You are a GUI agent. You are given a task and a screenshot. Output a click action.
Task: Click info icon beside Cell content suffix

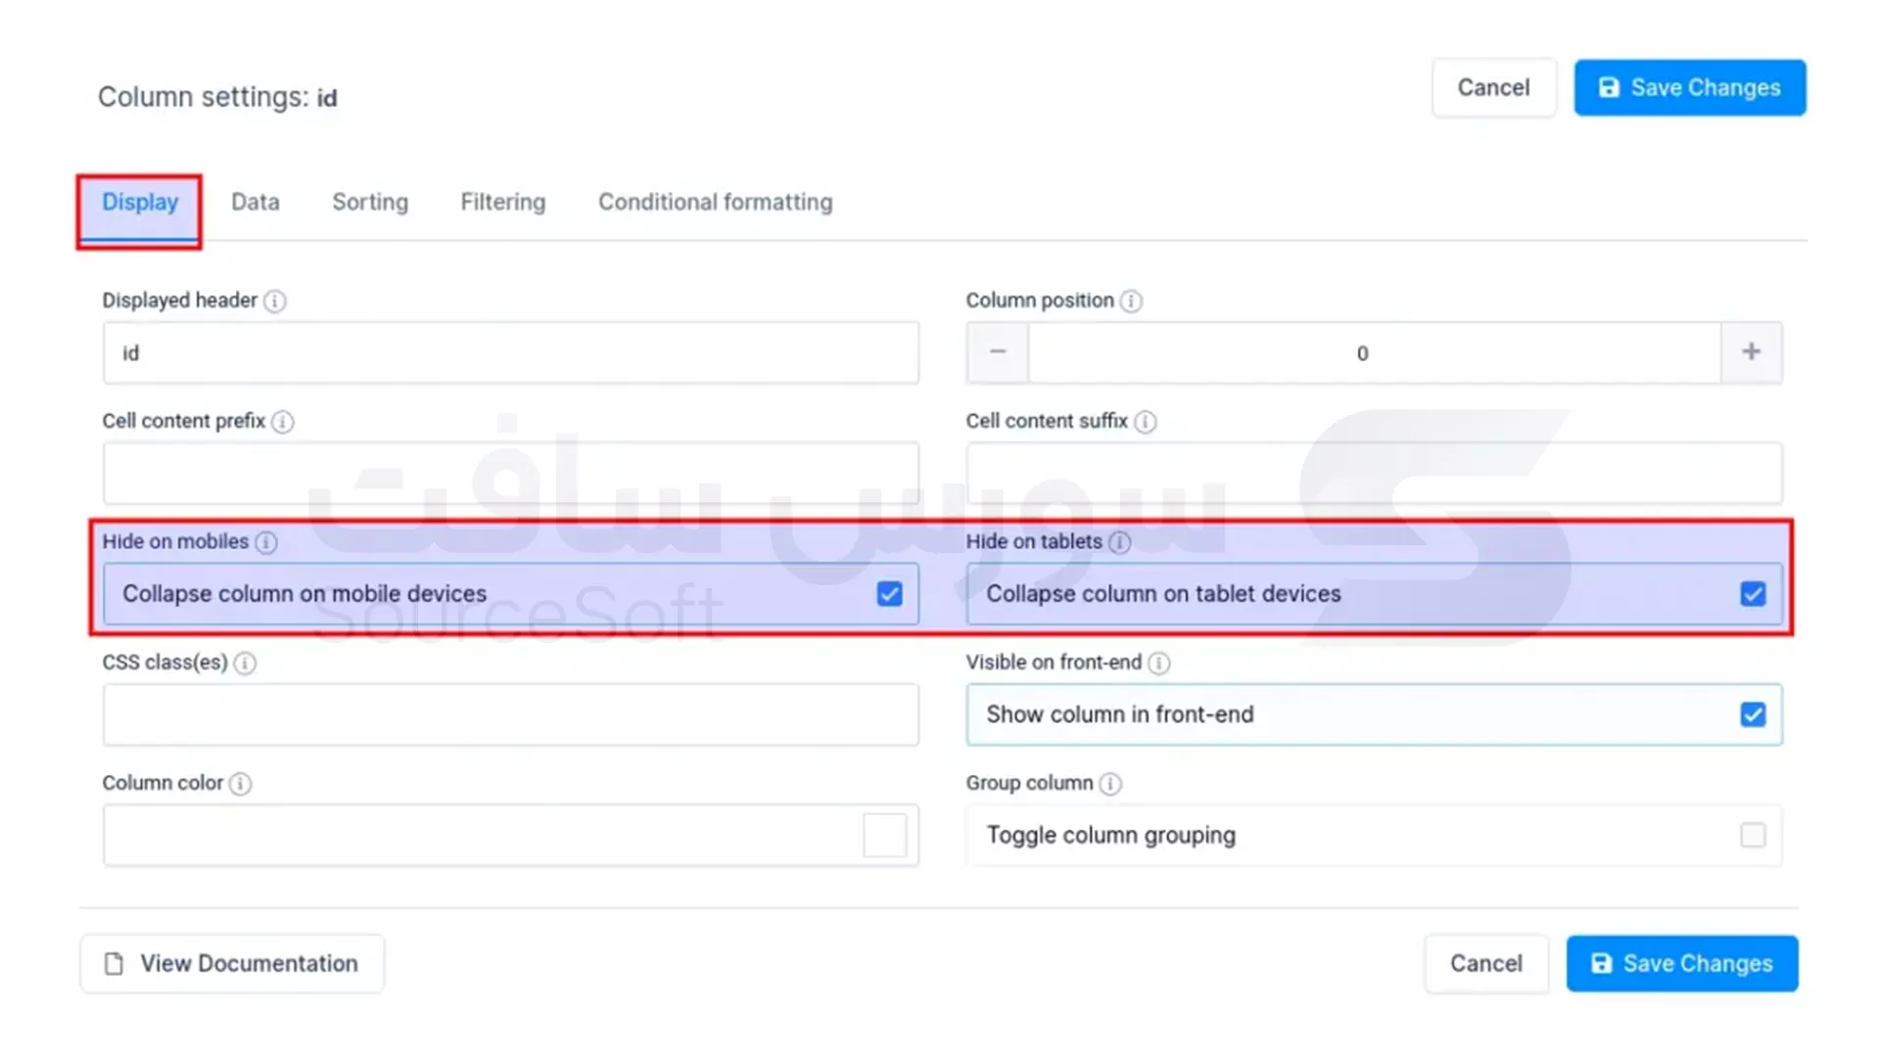[x=1145, y=422]
